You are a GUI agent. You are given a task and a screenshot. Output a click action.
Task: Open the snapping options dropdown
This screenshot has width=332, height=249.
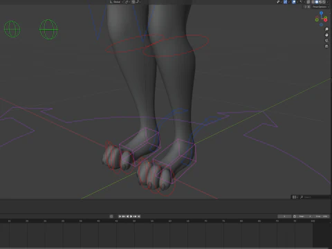[138, 2]
